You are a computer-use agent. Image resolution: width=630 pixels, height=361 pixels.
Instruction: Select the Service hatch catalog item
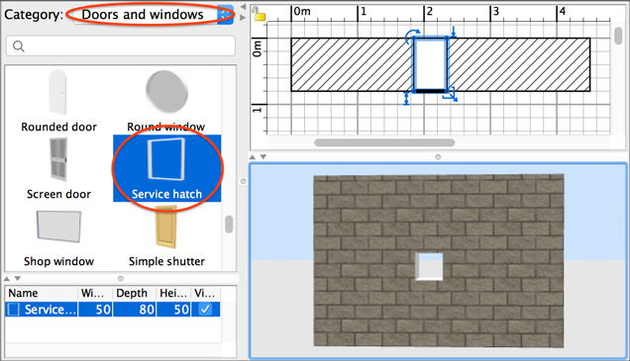166,168
